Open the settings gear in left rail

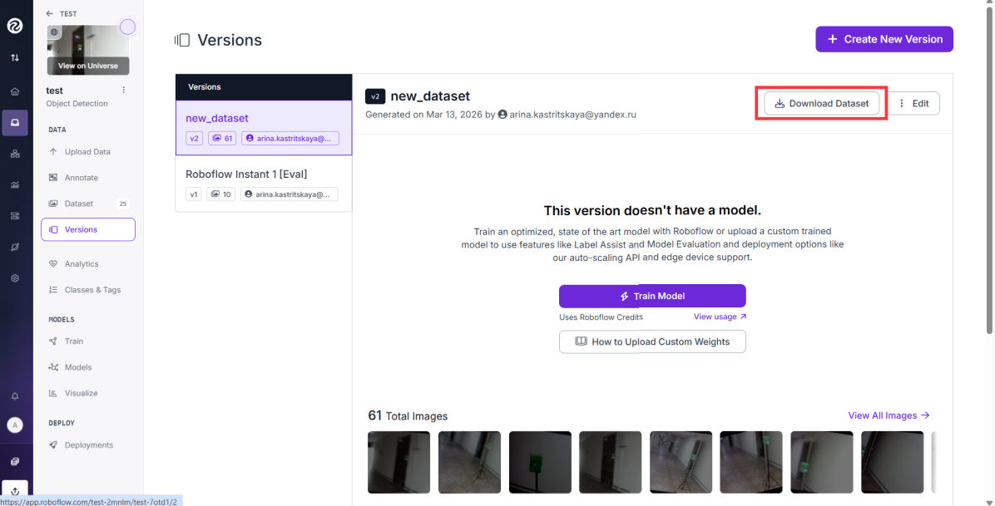pos(15,278)
